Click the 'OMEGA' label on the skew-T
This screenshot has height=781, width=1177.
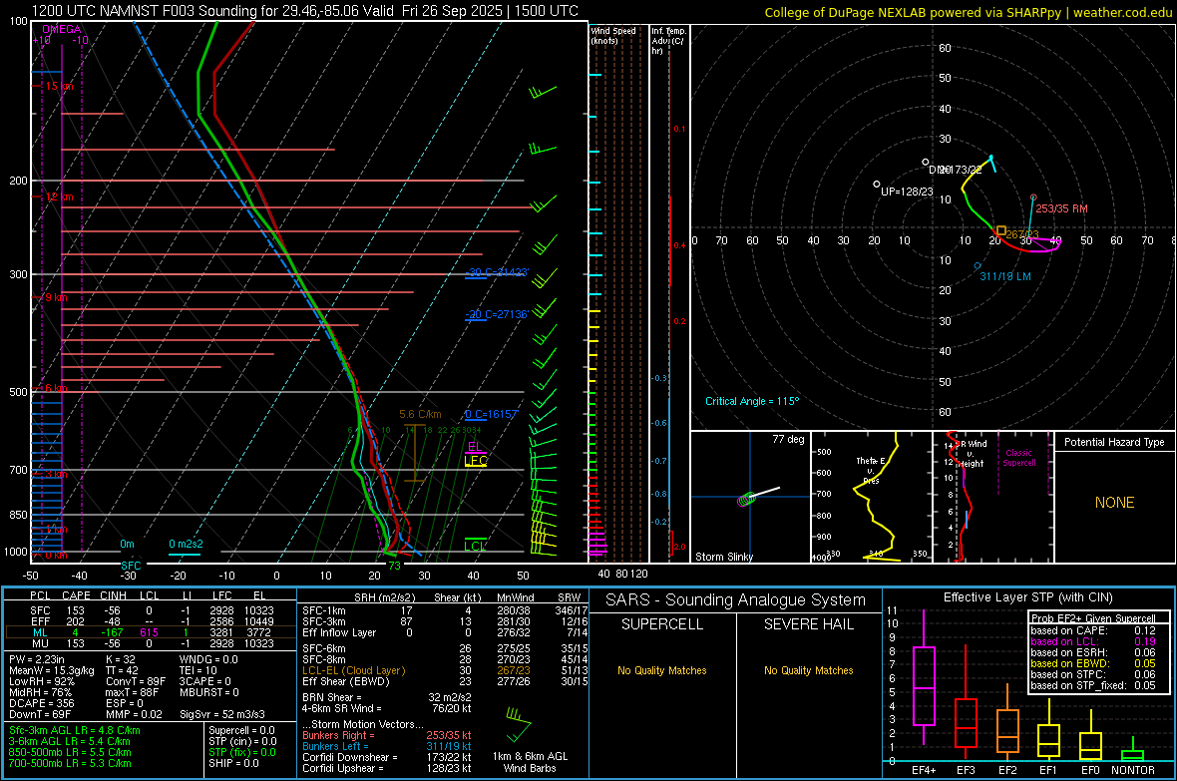click(x=62, y=29)
